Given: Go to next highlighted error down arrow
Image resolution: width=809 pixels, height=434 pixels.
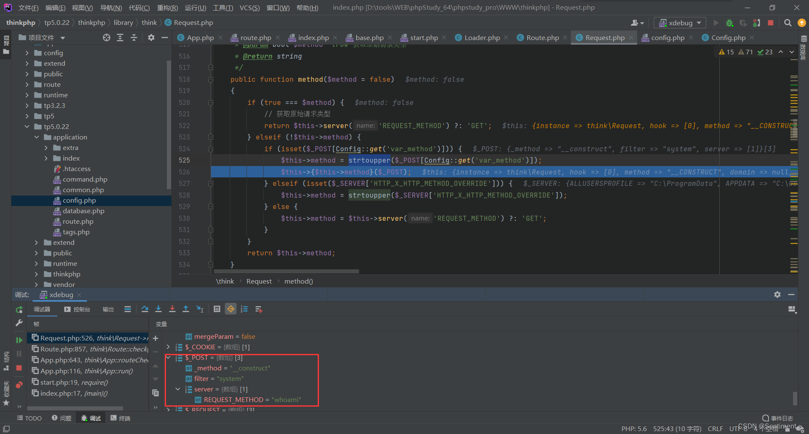Looking at the screenshot, I should [x=792, y=52].
